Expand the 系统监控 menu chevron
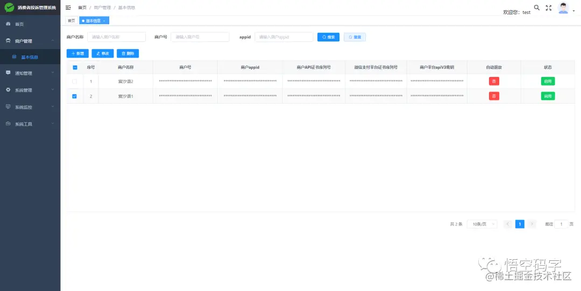The image size is (581, 291). (53, 107)
